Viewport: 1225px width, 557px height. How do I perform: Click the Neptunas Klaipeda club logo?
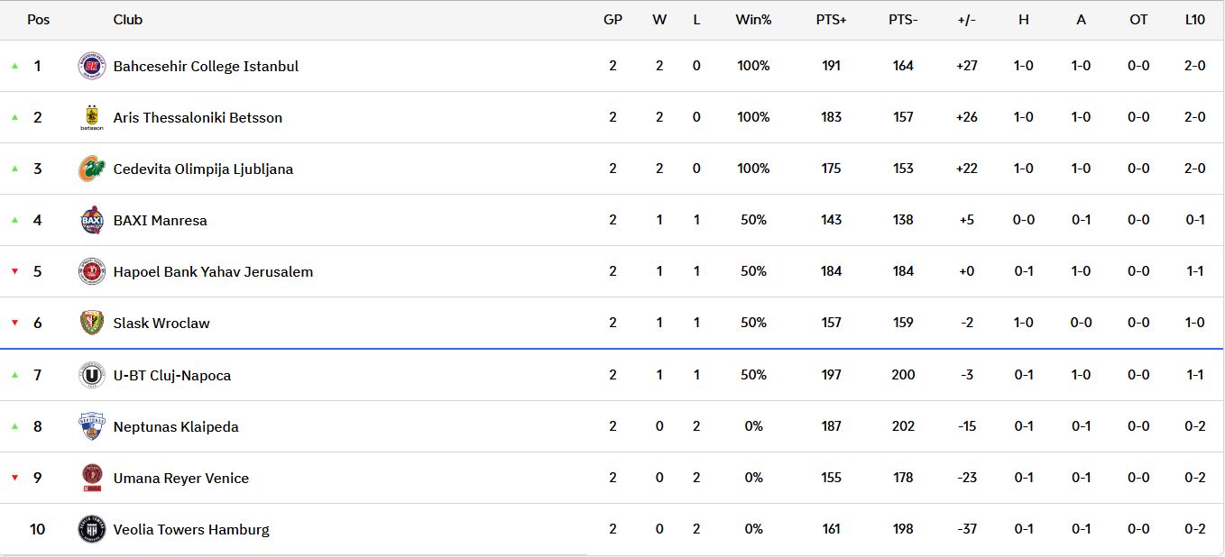(92, 426)
